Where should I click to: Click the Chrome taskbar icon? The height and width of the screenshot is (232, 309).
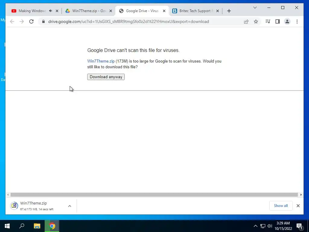point(52,226)
